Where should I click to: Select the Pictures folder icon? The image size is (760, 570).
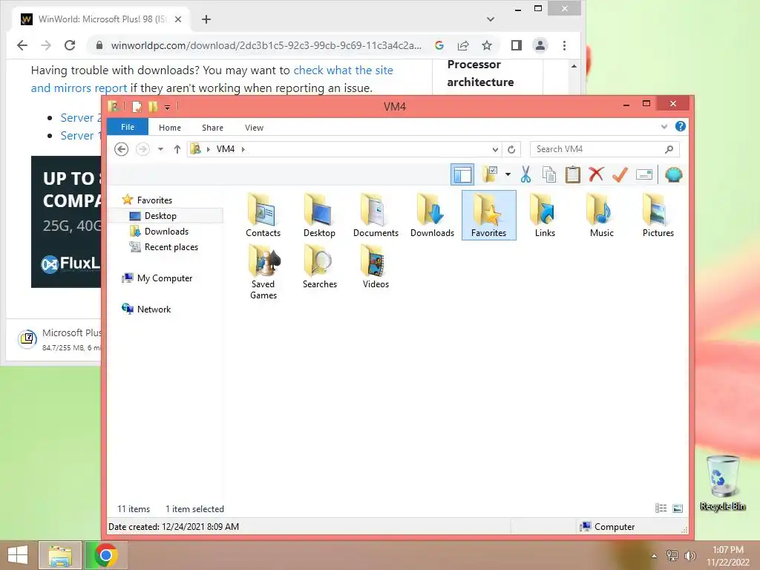point(658,215)
